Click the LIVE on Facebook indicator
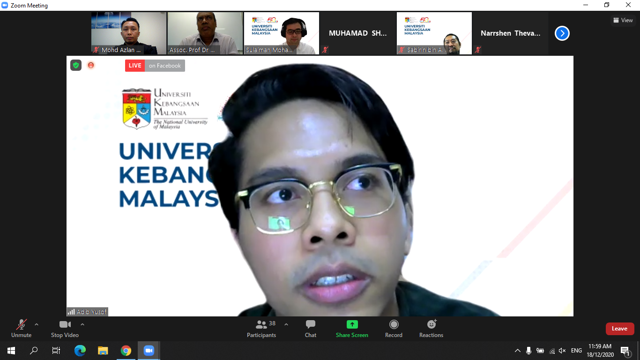Screen dimensions: 640x360 coord(155,66)
